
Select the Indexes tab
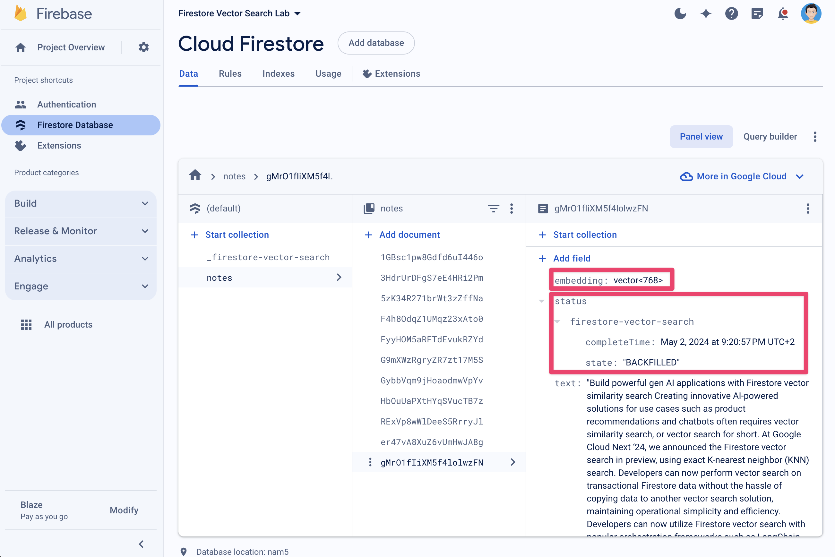[279, 74]
